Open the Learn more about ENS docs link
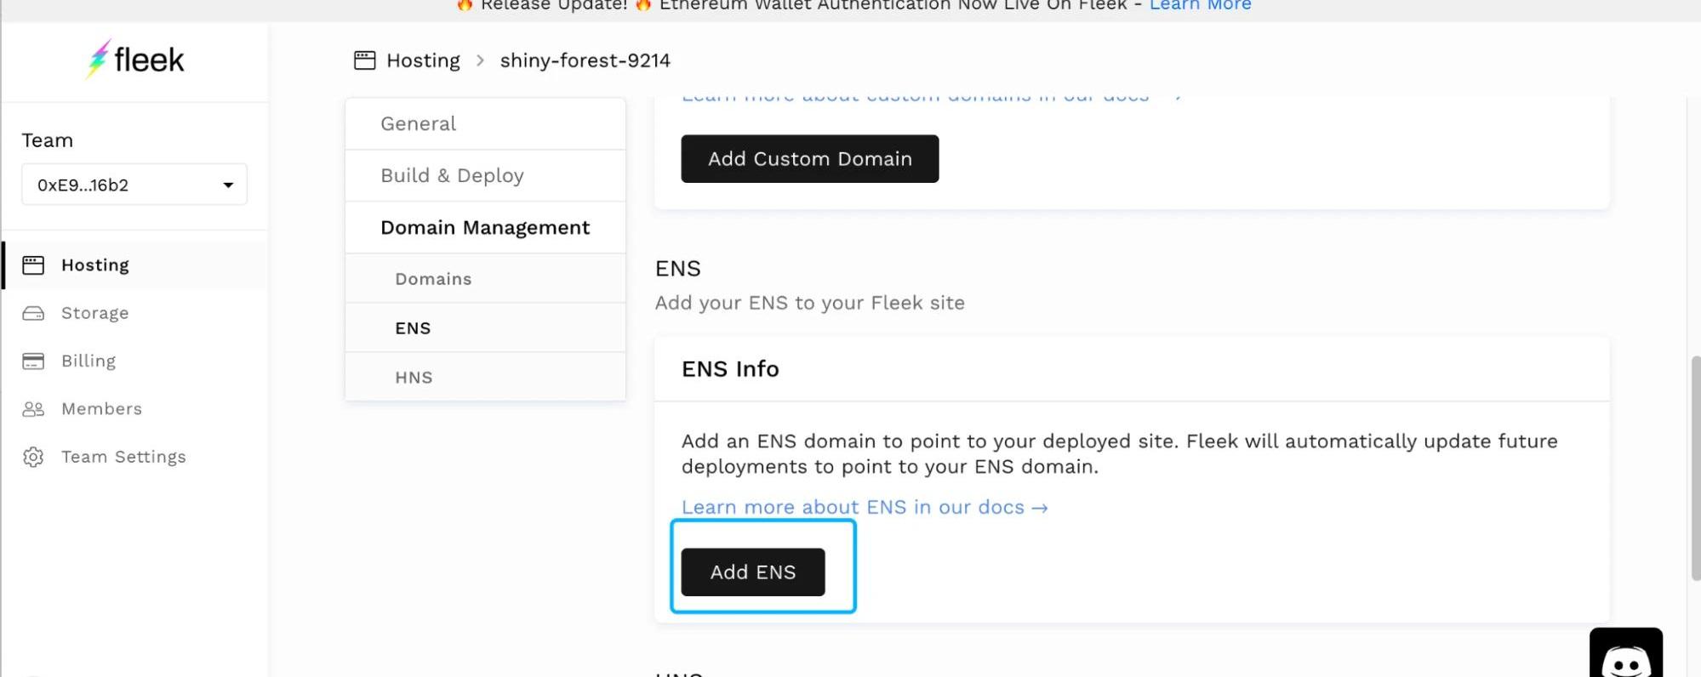 coord(865,507)
